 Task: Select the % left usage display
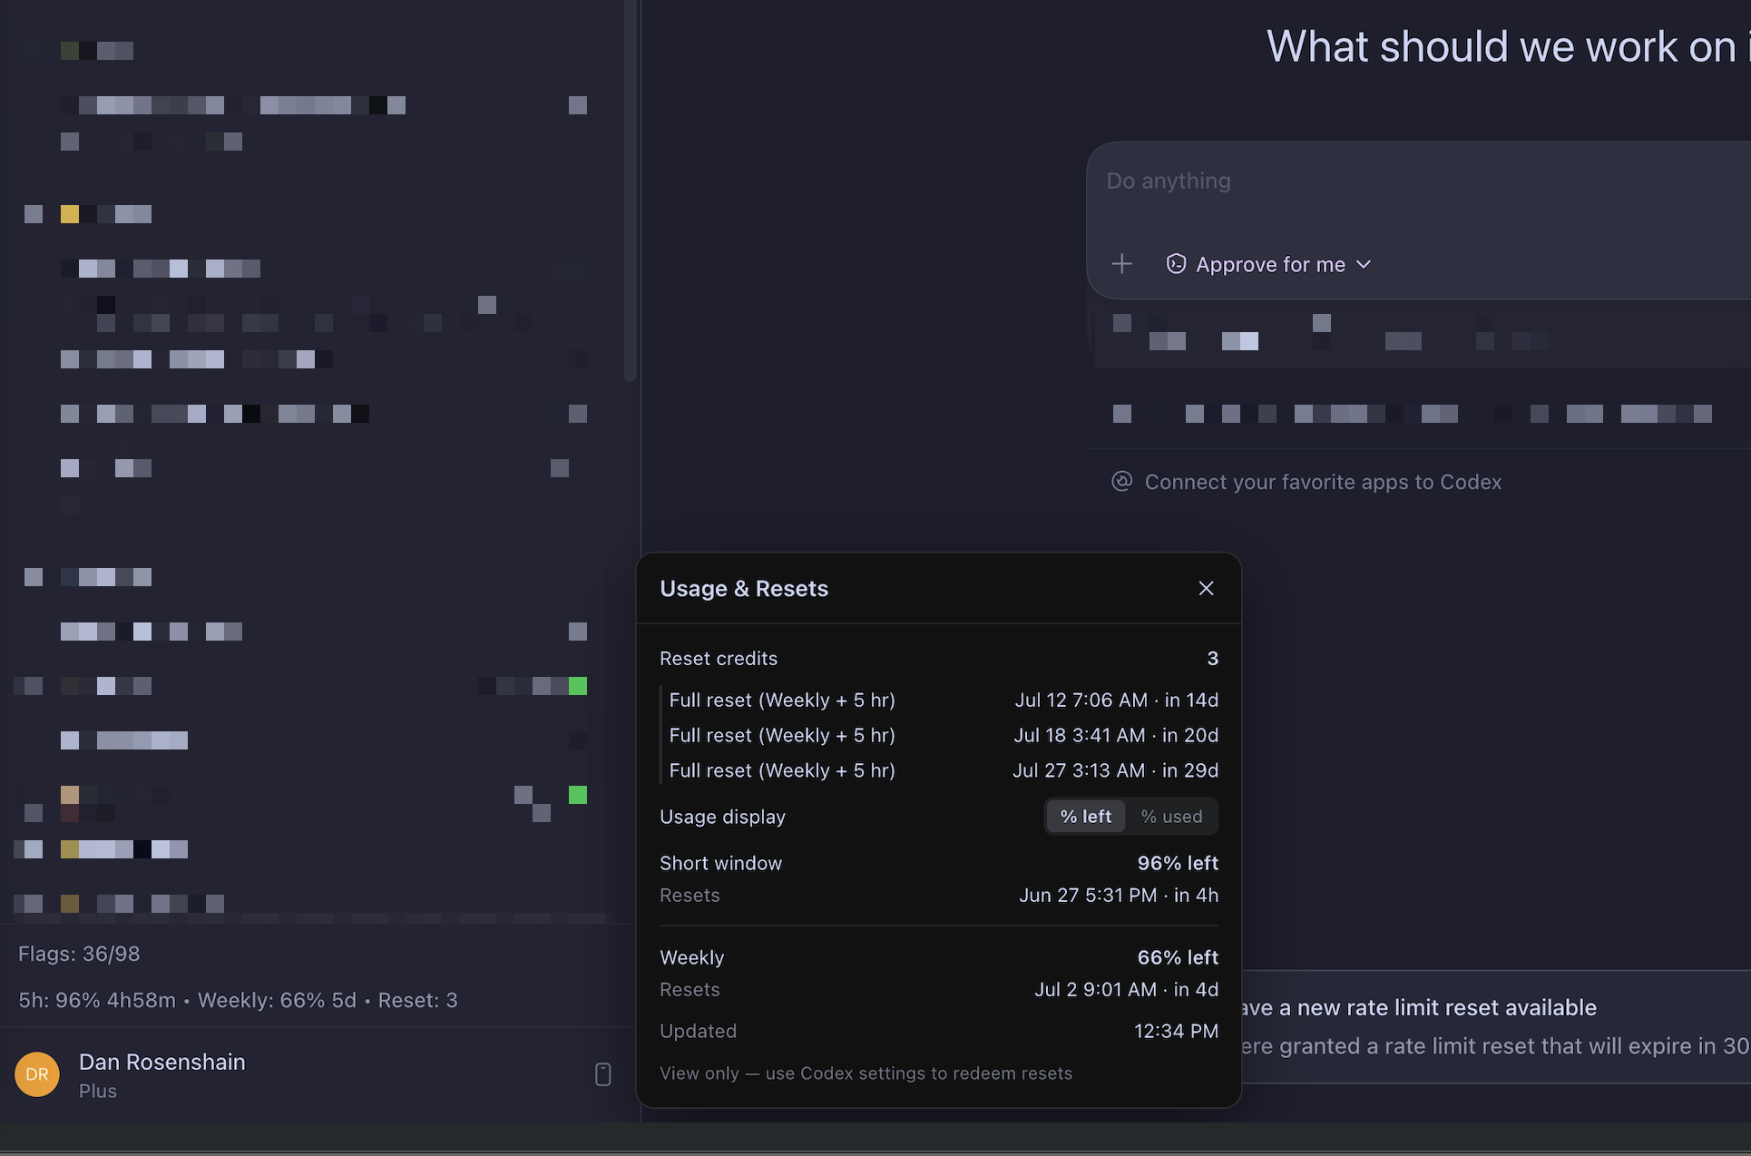point(1085,817)
